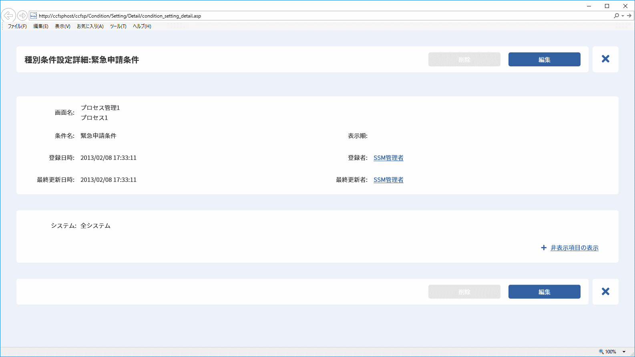Click the search magnifier icon in the address bar

pos(616,16)
